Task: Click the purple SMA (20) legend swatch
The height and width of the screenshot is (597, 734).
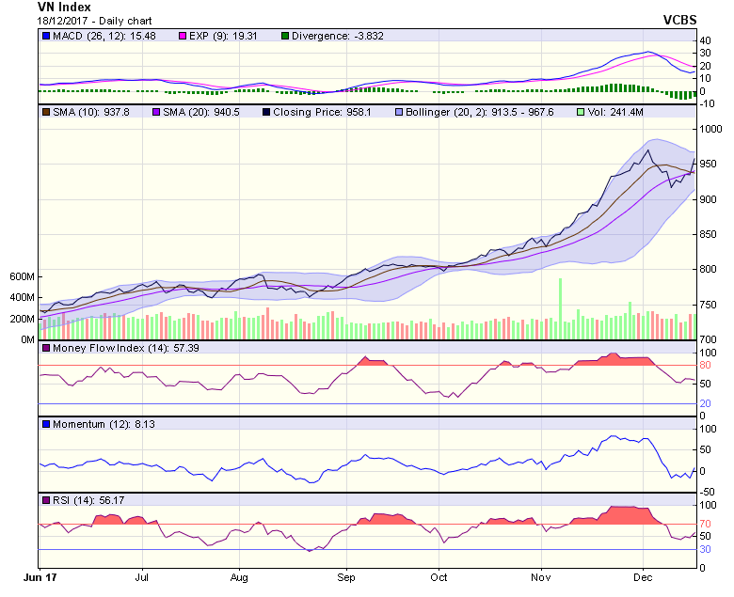Action: 155,111
